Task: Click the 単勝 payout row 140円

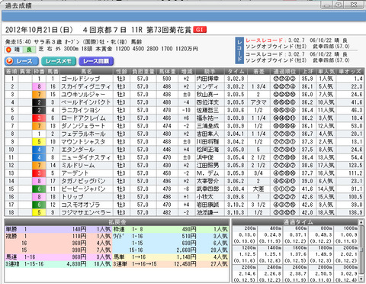Action: click(79, 230)
